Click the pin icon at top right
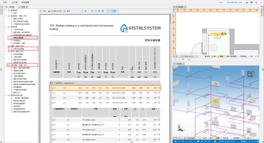 (x=261, y=2)
